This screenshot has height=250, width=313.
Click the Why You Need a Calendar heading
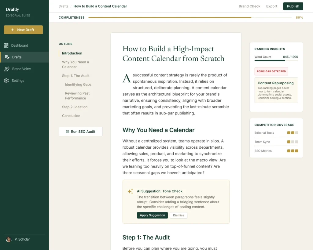(x=158, y=130)
